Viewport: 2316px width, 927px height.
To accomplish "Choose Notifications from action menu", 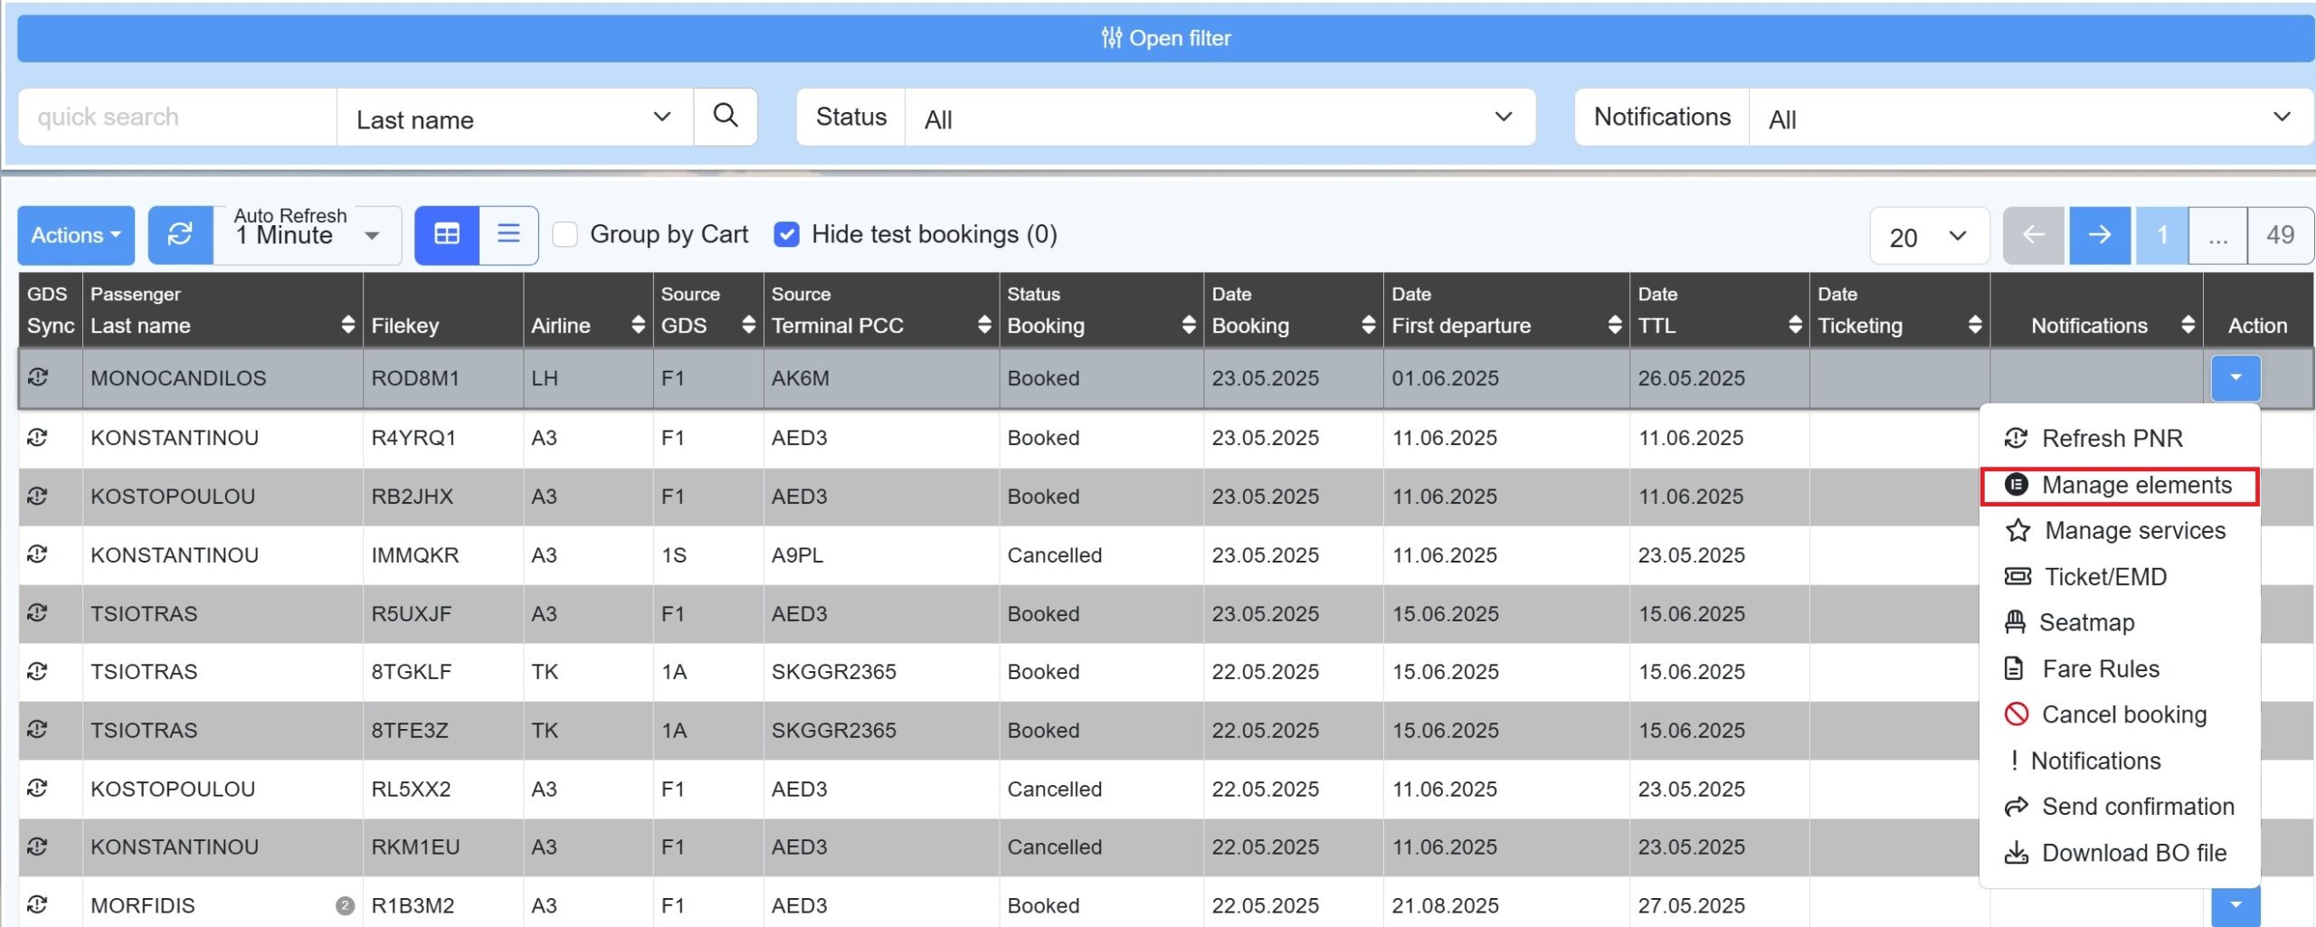I will click(x=2119, y=761).
